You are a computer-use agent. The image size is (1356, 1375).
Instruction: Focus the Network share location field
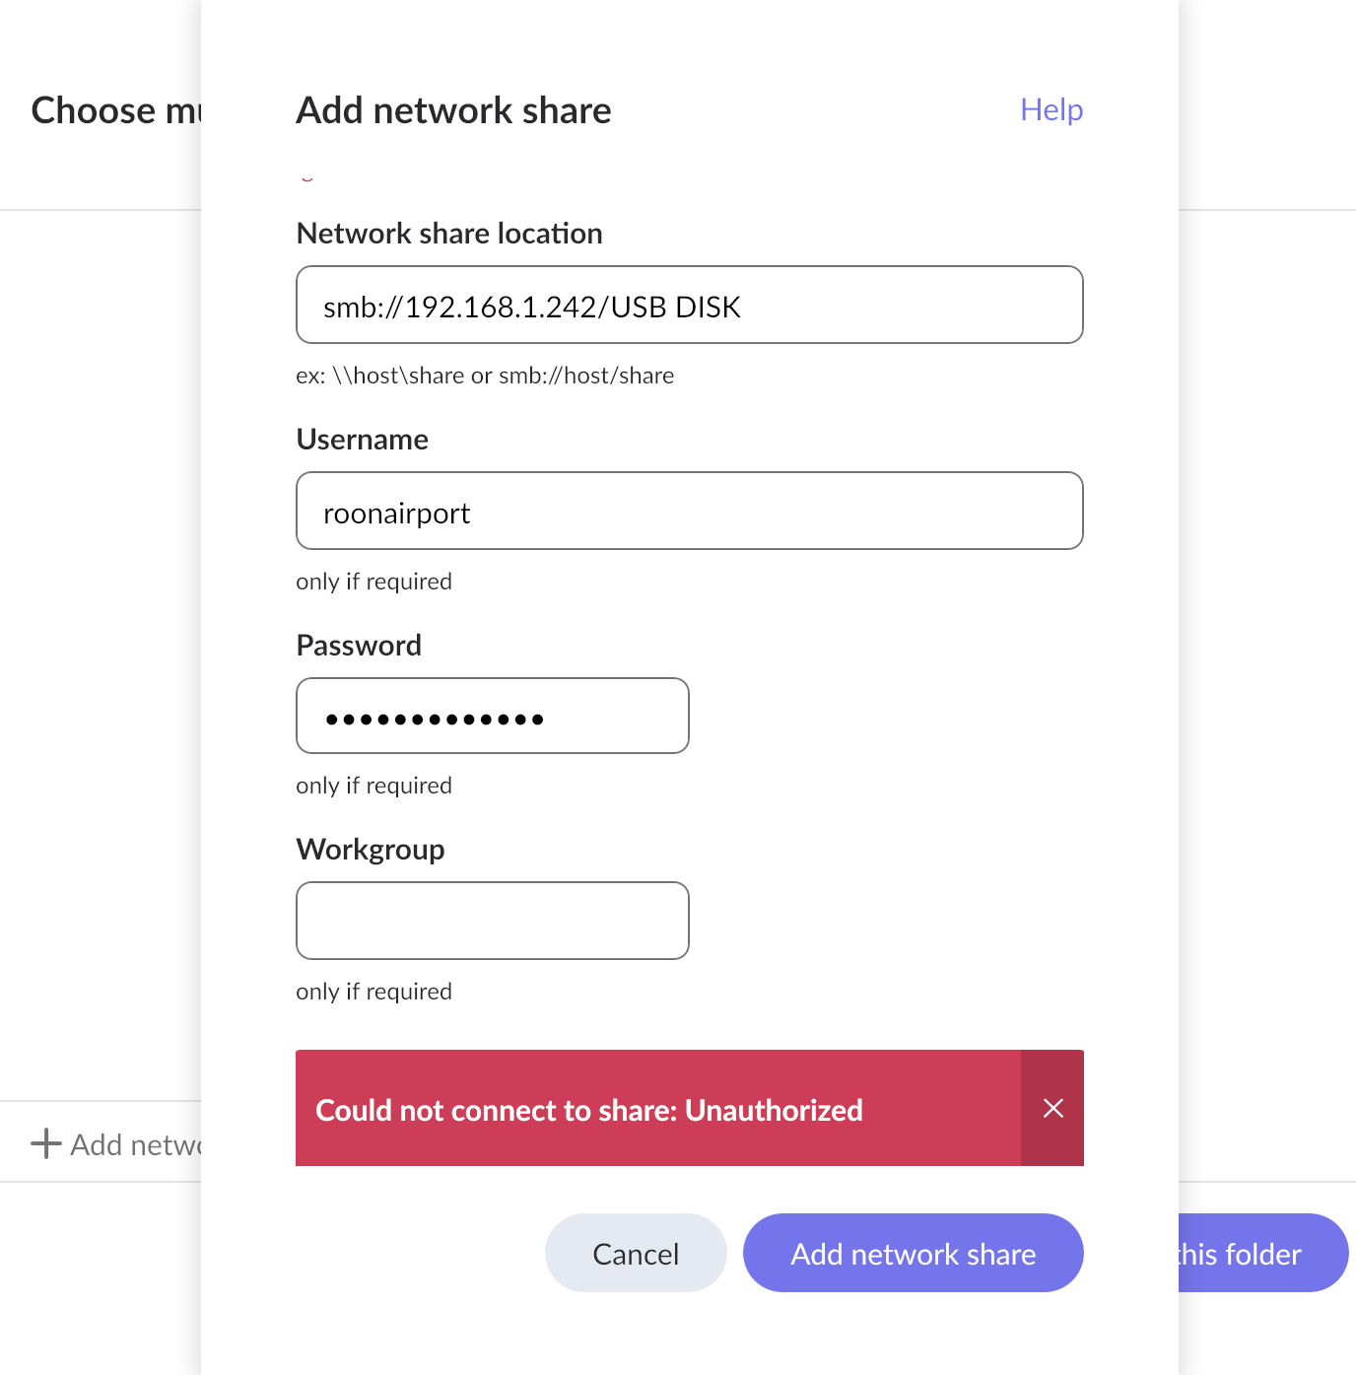[690, 305]
